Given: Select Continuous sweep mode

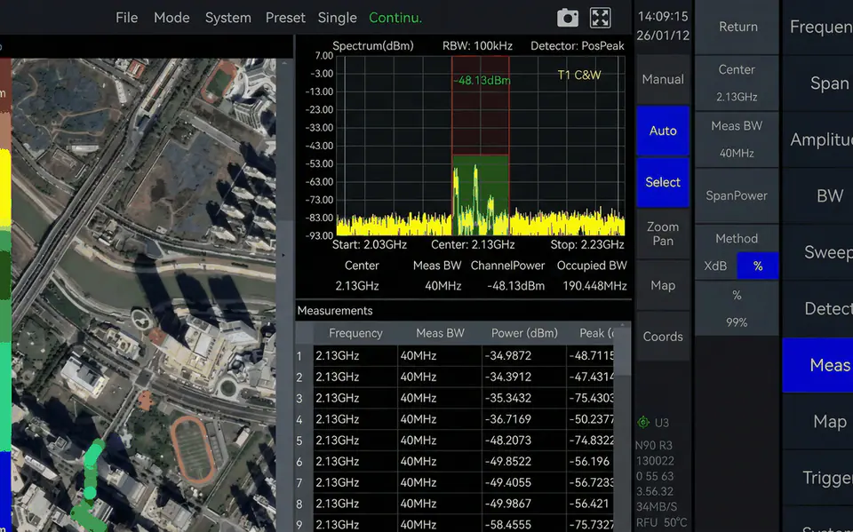Looking at the screenshot, I should (x=395, y=18).
